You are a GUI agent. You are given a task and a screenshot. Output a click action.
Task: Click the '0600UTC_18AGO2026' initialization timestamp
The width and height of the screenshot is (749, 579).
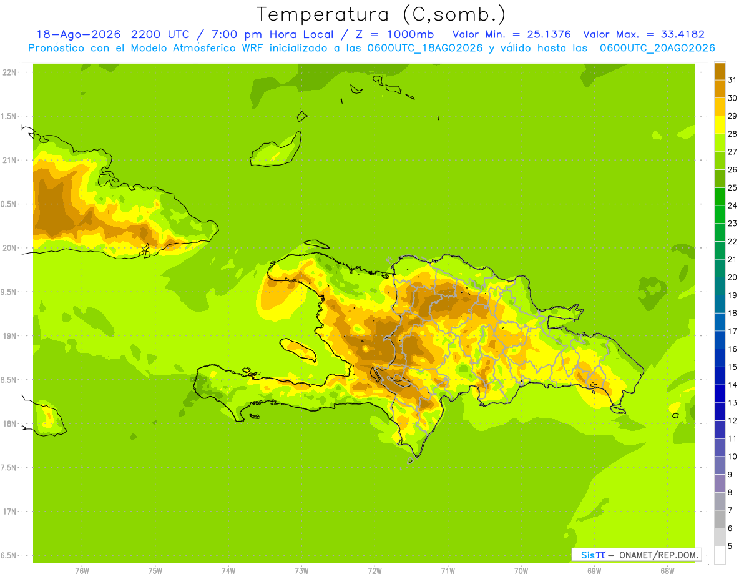tap(424, 47)
